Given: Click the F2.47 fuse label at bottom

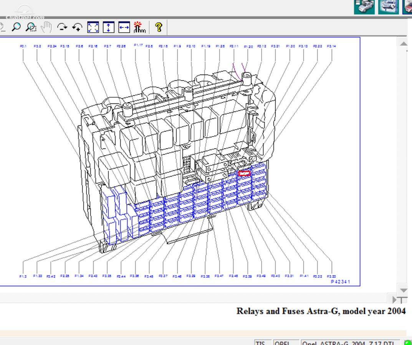Looking at the screenshot, I should pyautogui.click(x=219, y=276).
